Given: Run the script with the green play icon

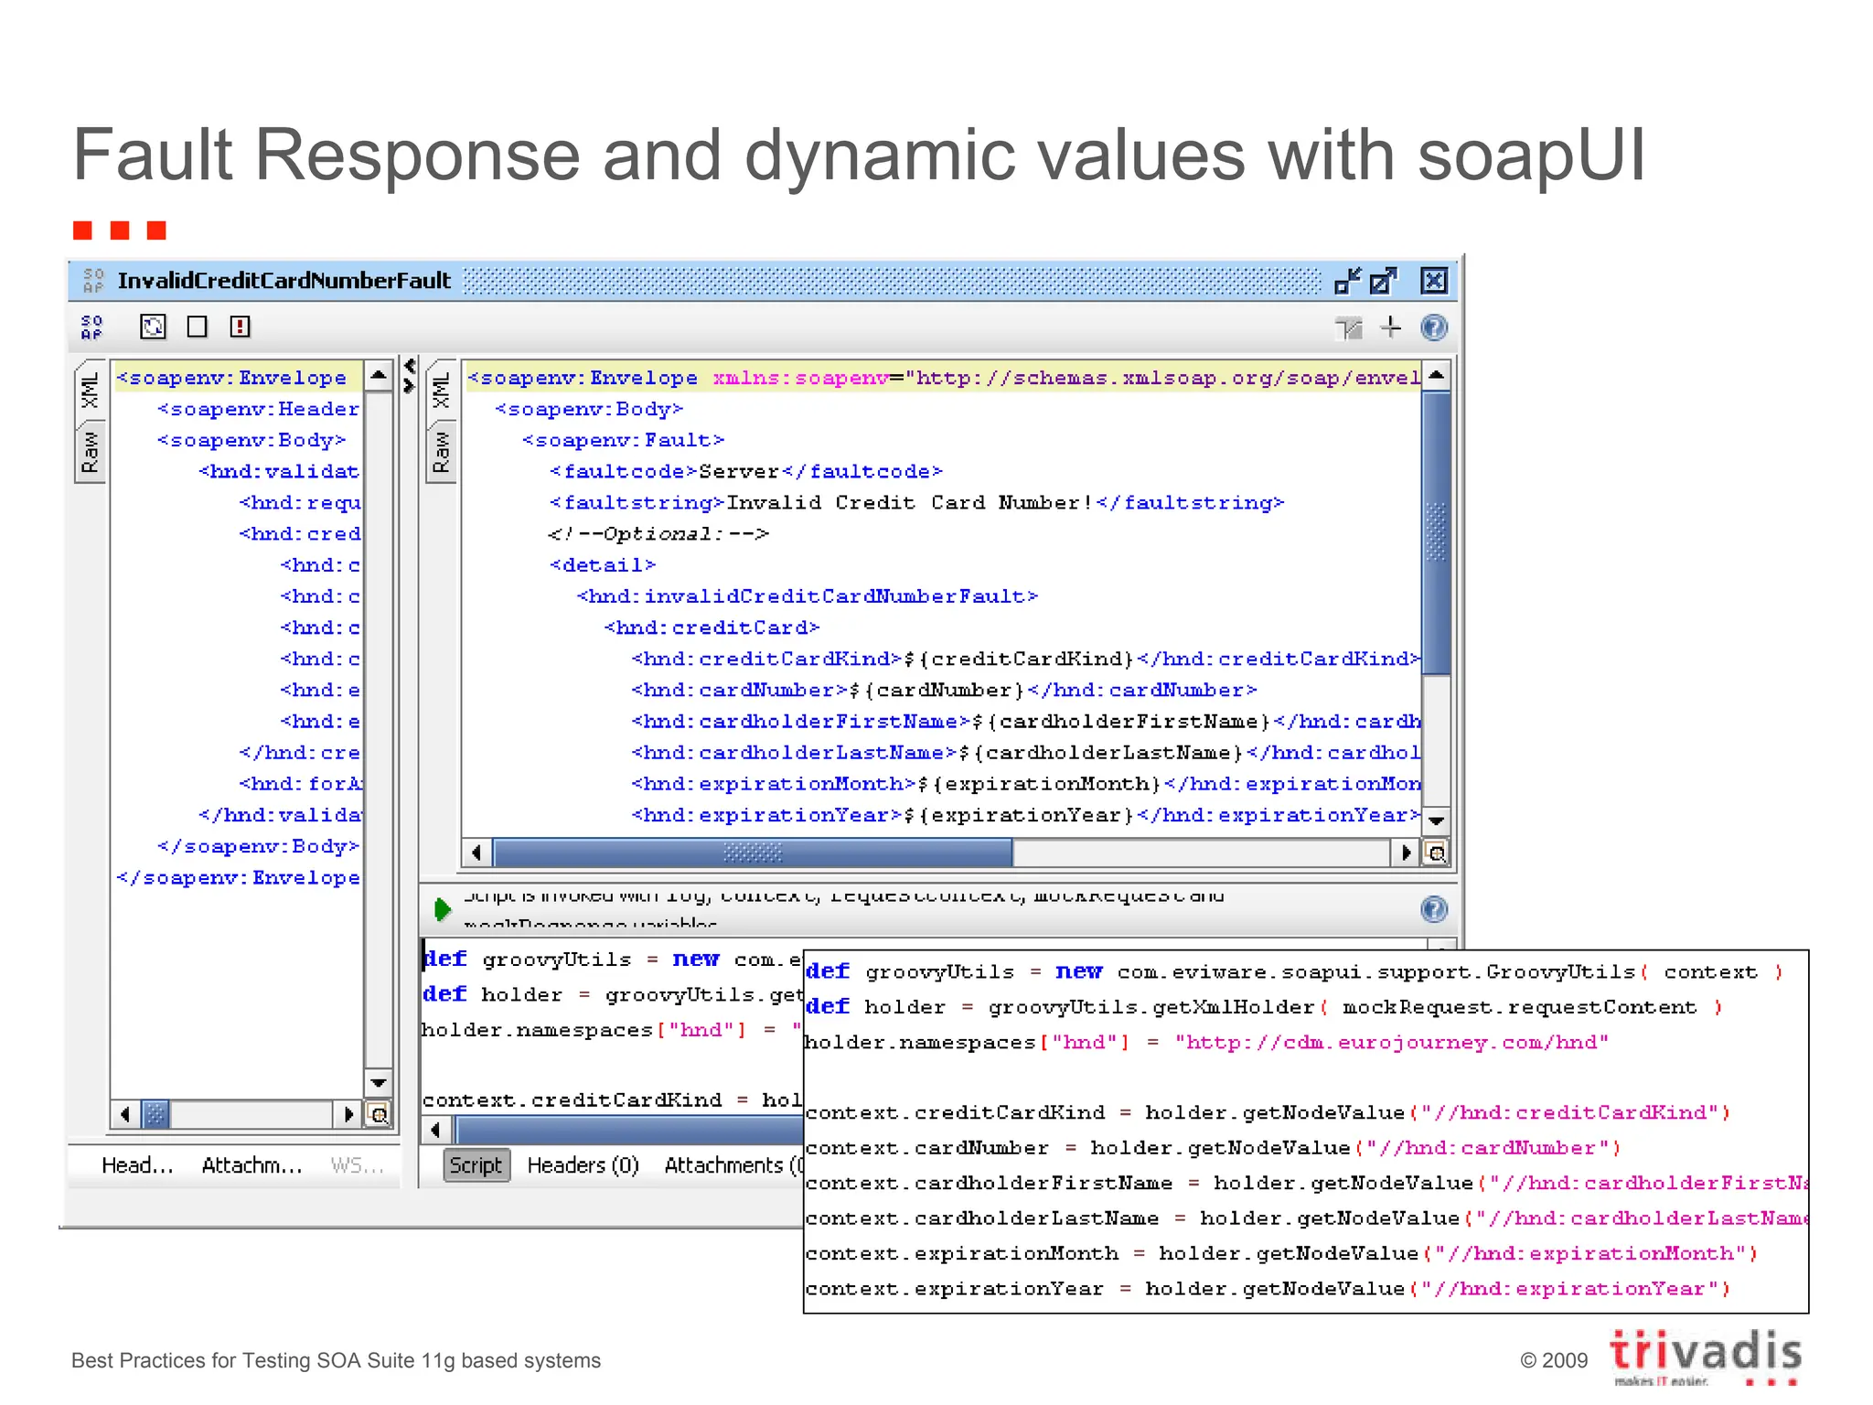Looking at the screenshot, I should 443,909.
